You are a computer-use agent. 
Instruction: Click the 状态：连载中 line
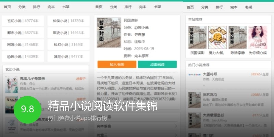[x=134, y=41]
